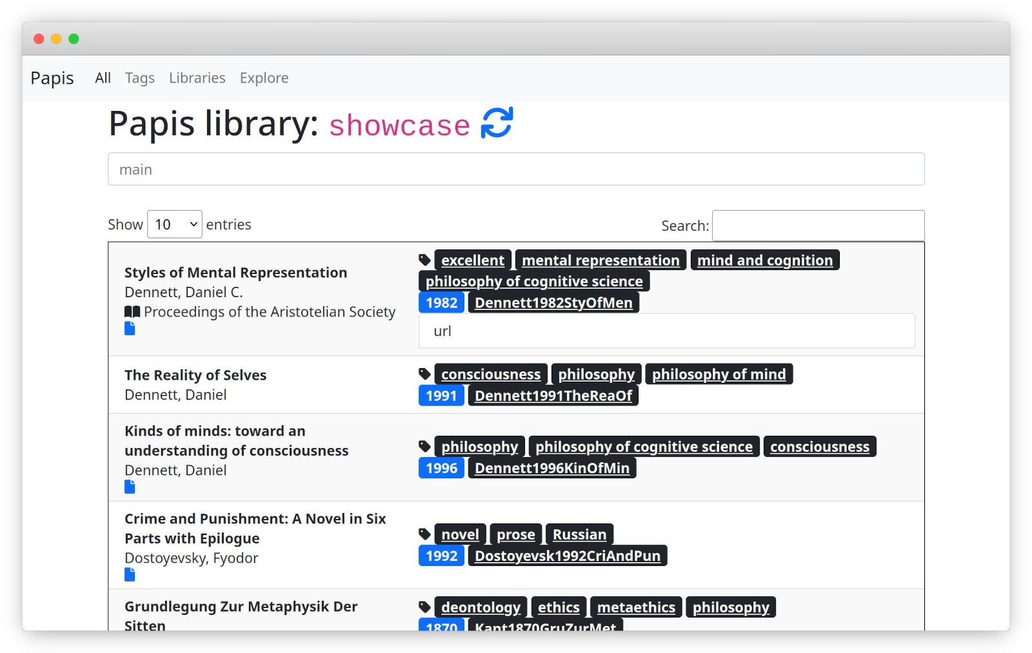This screenshot has height=653, width=1032.
Task: Open reference Dennett1982StyOfMen
Action: tap(553, 302)
